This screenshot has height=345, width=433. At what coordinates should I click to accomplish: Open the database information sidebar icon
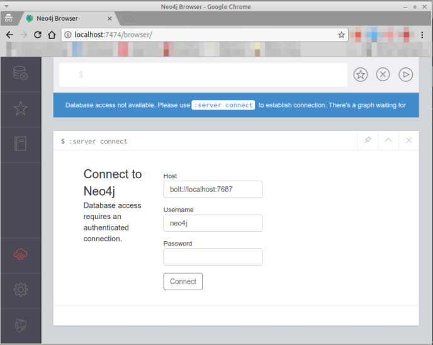[x=20, y=73]
